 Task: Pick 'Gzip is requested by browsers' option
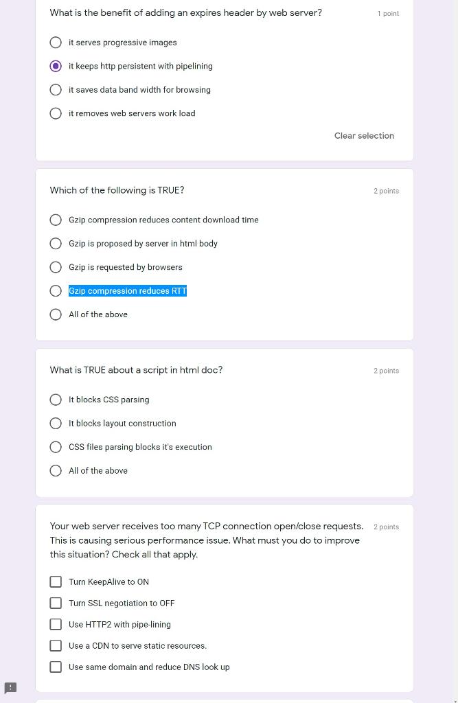point(56,267)
